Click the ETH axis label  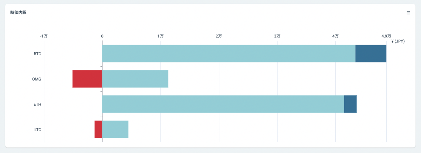[x=37, y=105]
